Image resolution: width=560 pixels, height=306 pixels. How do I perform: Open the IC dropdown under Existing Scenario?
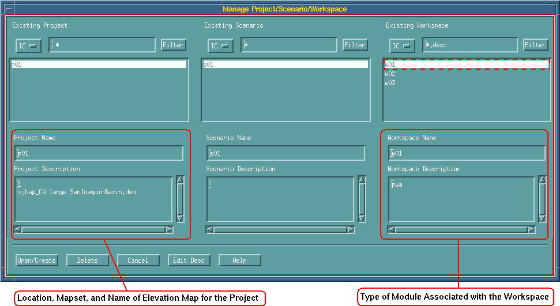[220, 46]
